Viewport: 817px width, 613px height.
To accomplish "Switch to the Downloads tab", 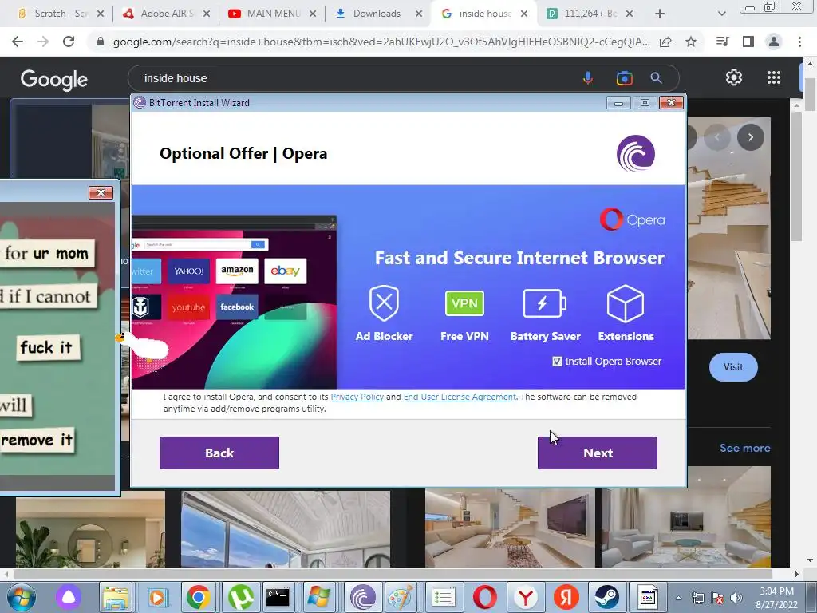I will pyautogui.click(x=377, y=14).
